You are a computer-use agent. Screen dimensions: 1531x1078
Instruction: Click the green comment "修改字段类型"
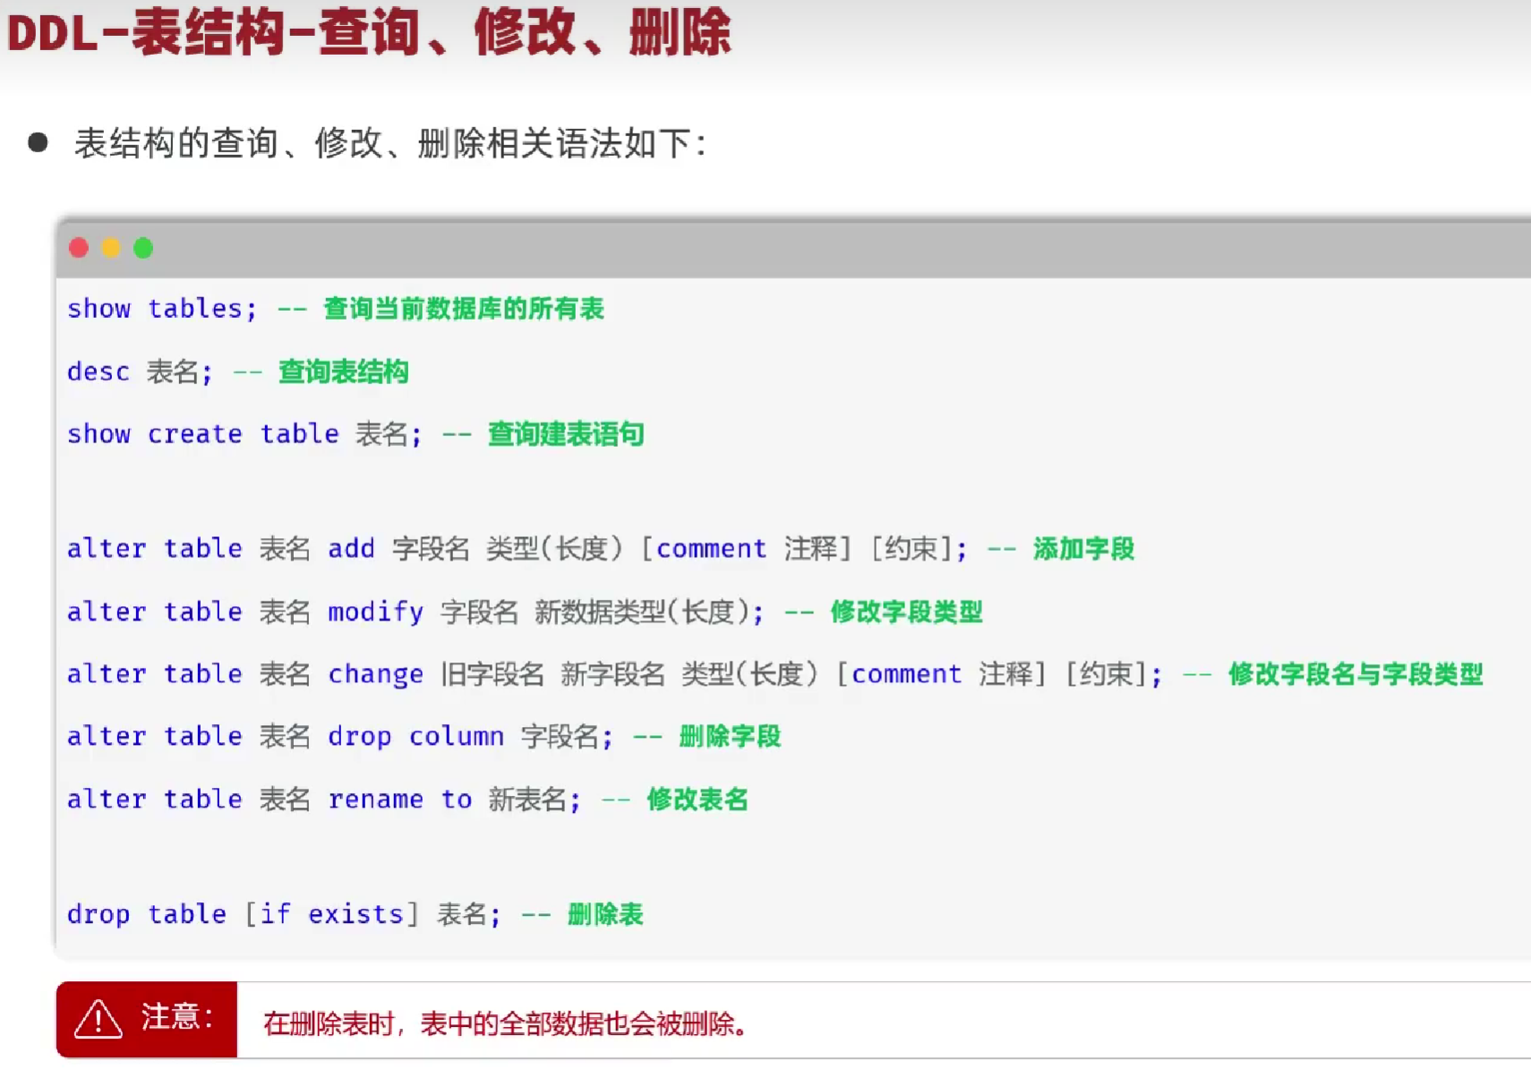907,612
